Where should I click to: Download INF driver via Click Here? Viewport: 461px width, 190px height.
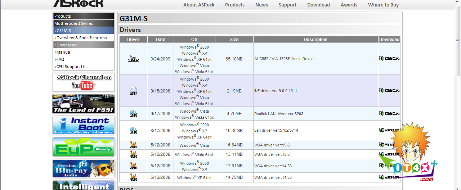coord(389,90)
